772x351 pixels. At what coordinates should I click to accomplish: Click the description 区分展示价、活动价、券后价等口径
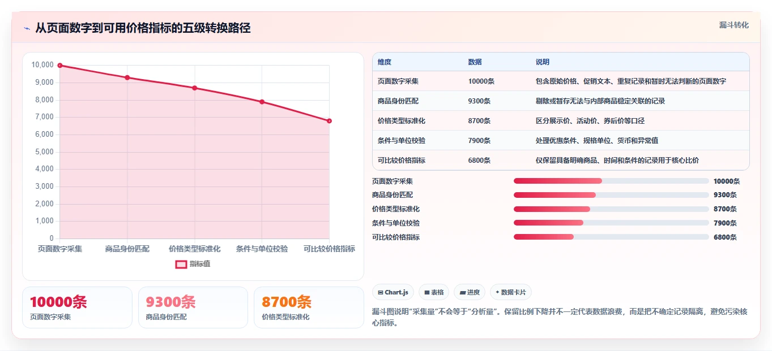coord(590,121)
